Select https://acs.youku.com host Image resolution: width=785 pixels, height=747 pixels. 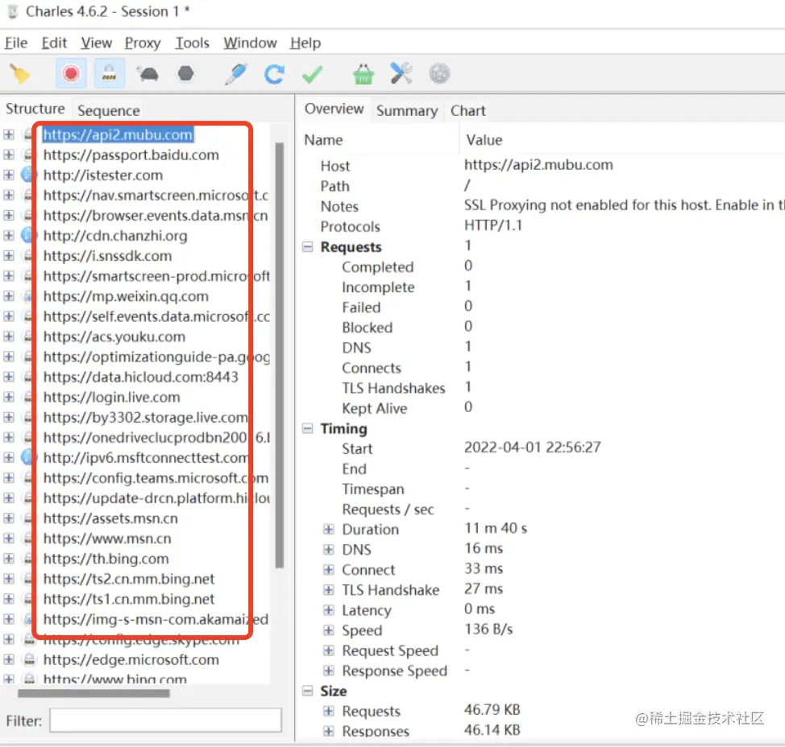[x=114, y=336]
